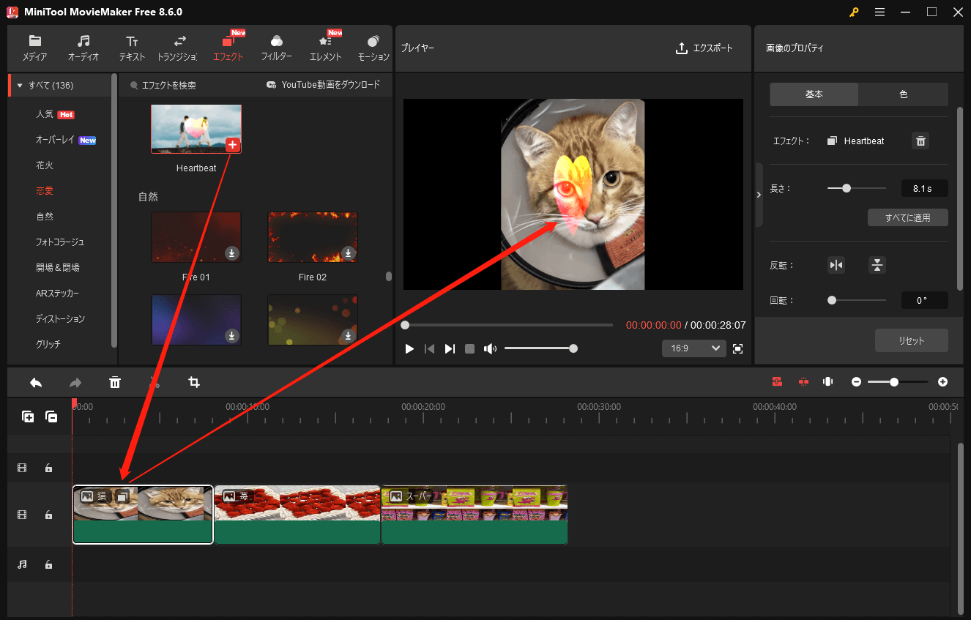
Task: Open full-screen preview in the player
Action: coord(737,348)
